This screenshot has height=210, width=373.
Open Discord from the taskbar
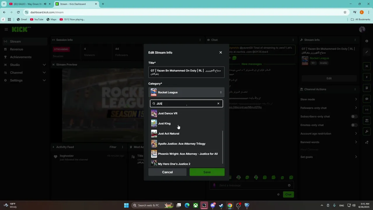tap(213, 205)
